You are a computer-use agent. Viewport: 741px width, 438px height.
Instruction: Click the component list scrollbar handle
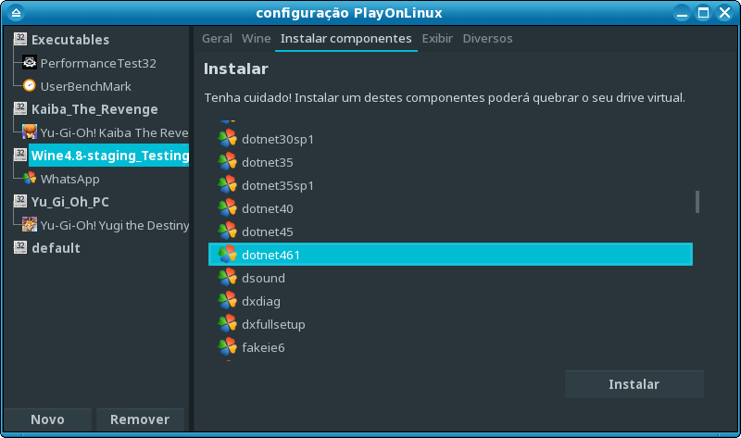(697, 202)
